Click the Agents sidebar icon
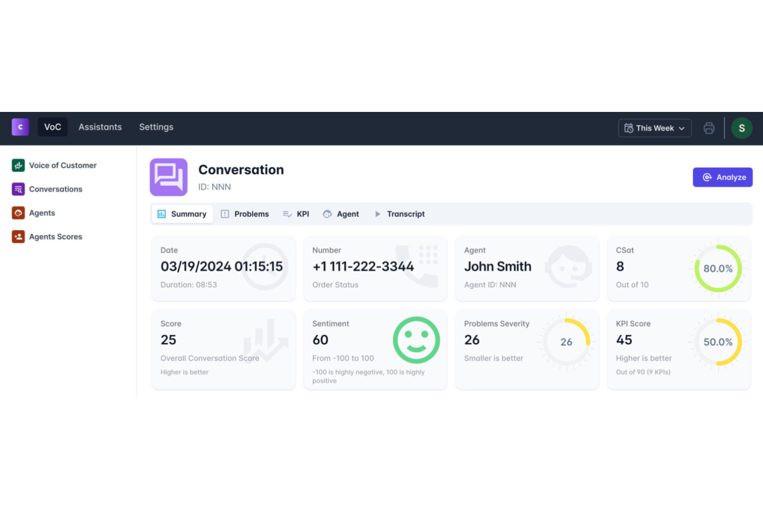Image resolution: width=763 pixels, height=509 pixels. 18,212
